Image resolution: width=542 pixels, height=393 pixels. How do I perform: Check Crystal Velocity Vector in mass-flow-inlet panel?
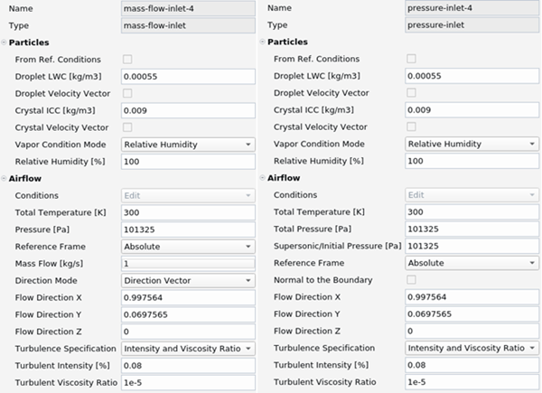[127, 127]
